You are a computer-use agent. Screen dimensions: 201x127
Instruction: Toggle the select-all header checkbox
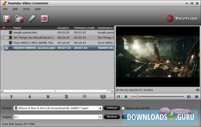coord(4,28)
